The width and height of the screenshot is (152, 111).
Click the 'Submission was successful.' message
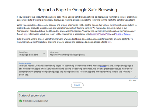(36, 101)
